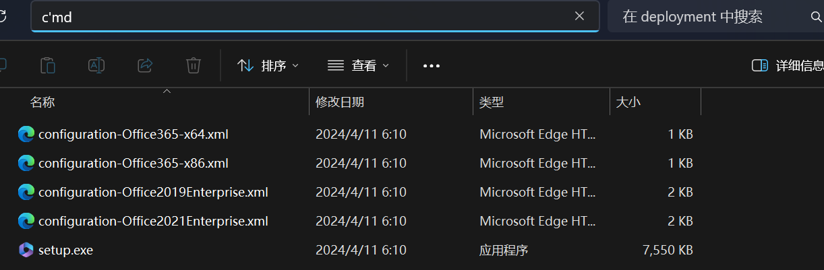Click the share icon in toolbar
The height and width of the screenshot is (270, 824).
click(x=145, y=65)
